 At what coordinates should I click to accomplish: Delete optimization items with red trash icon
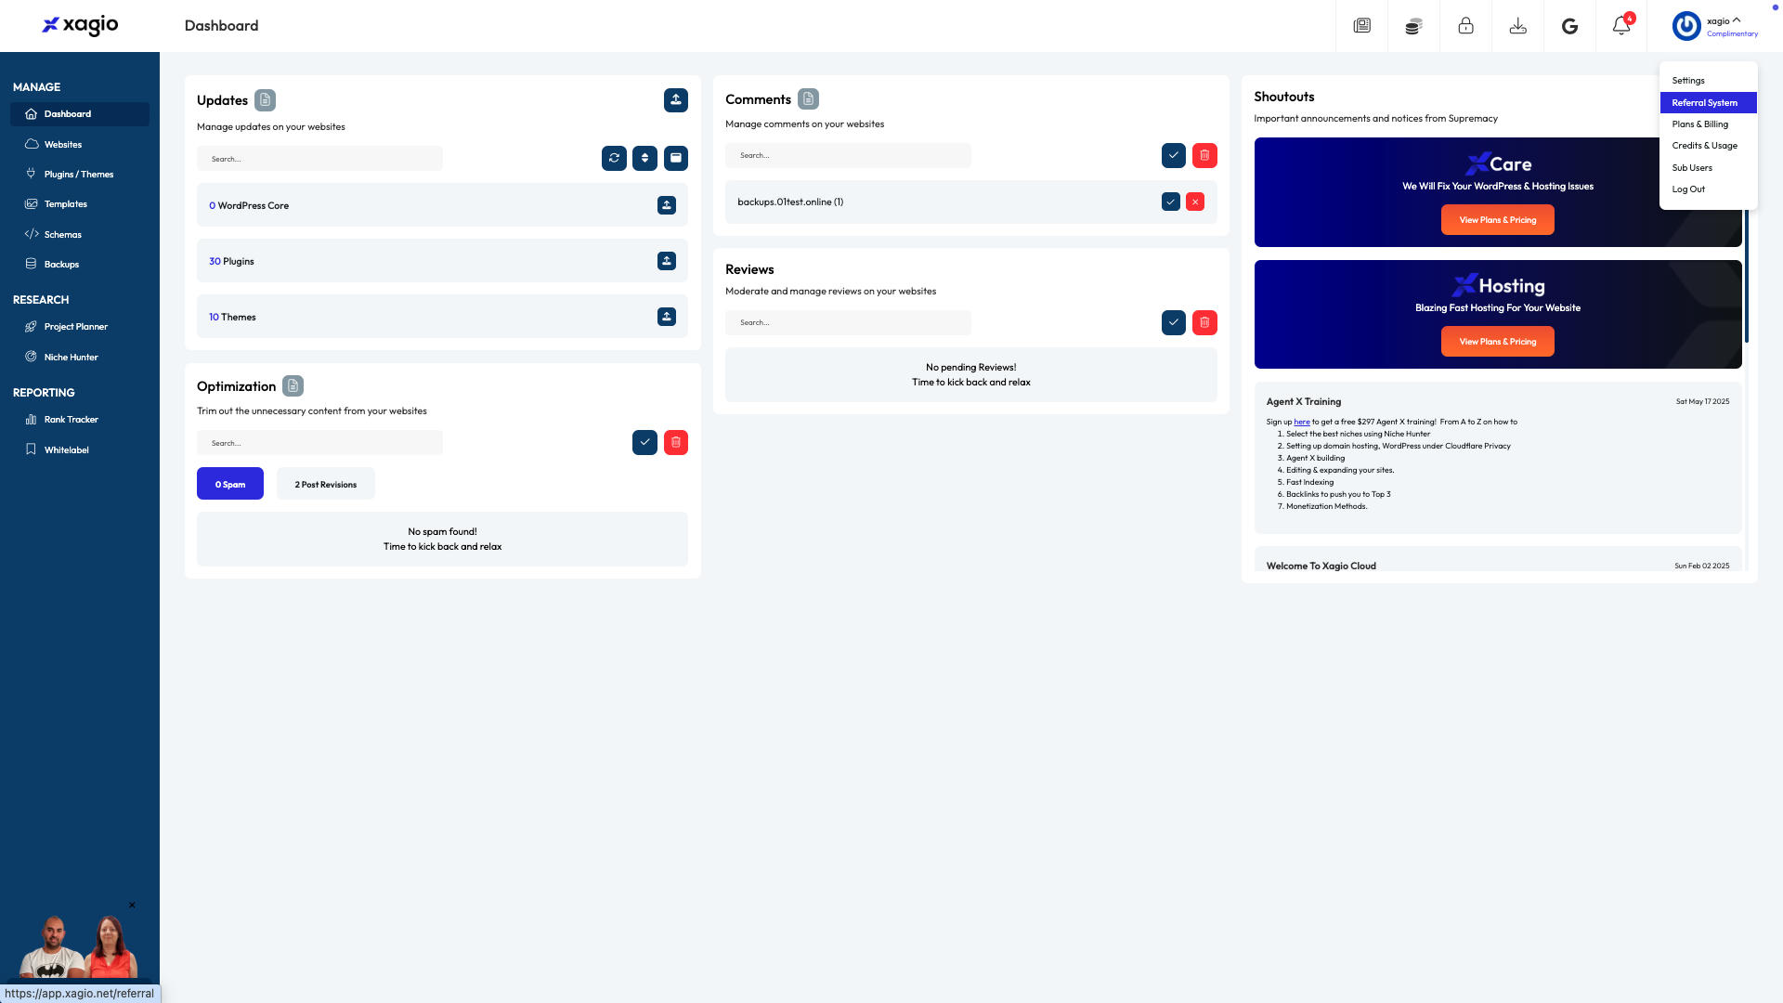coord(676,443)
